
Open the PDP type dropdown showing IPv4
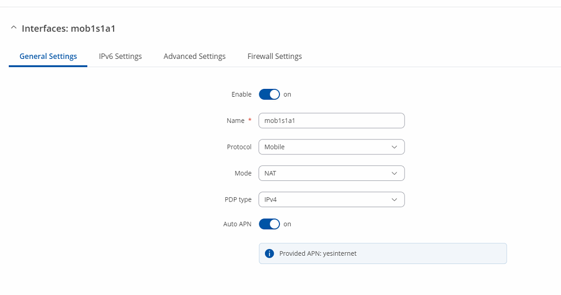[x=331, y=199]
